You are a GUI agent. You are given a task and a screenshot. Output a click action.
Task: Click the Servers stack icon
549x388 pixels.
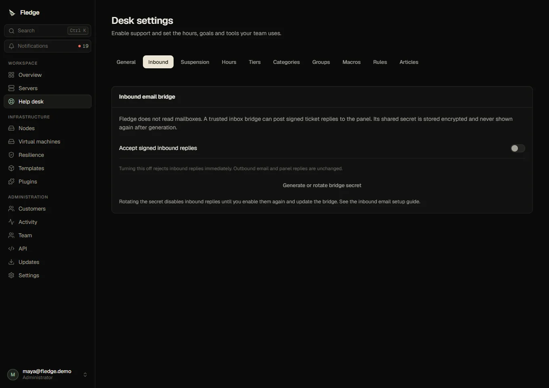pyautogui.click(x=11, y=88)
